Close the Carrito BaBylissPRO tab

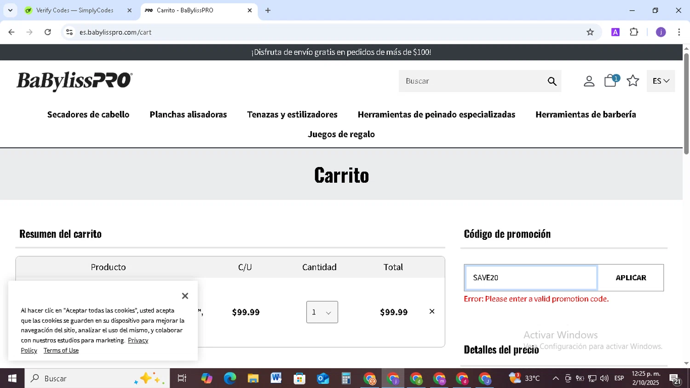point(250,10)
